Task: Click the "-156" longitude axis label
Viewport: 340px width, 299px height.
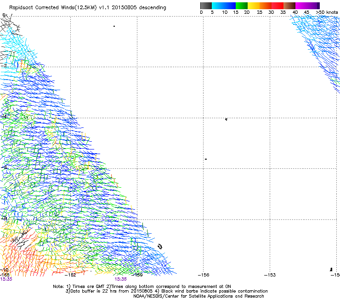Action: 204,275
